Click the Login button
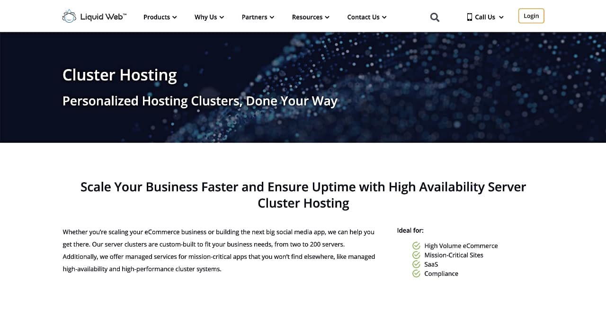606x309 pixels. point(531,16)
